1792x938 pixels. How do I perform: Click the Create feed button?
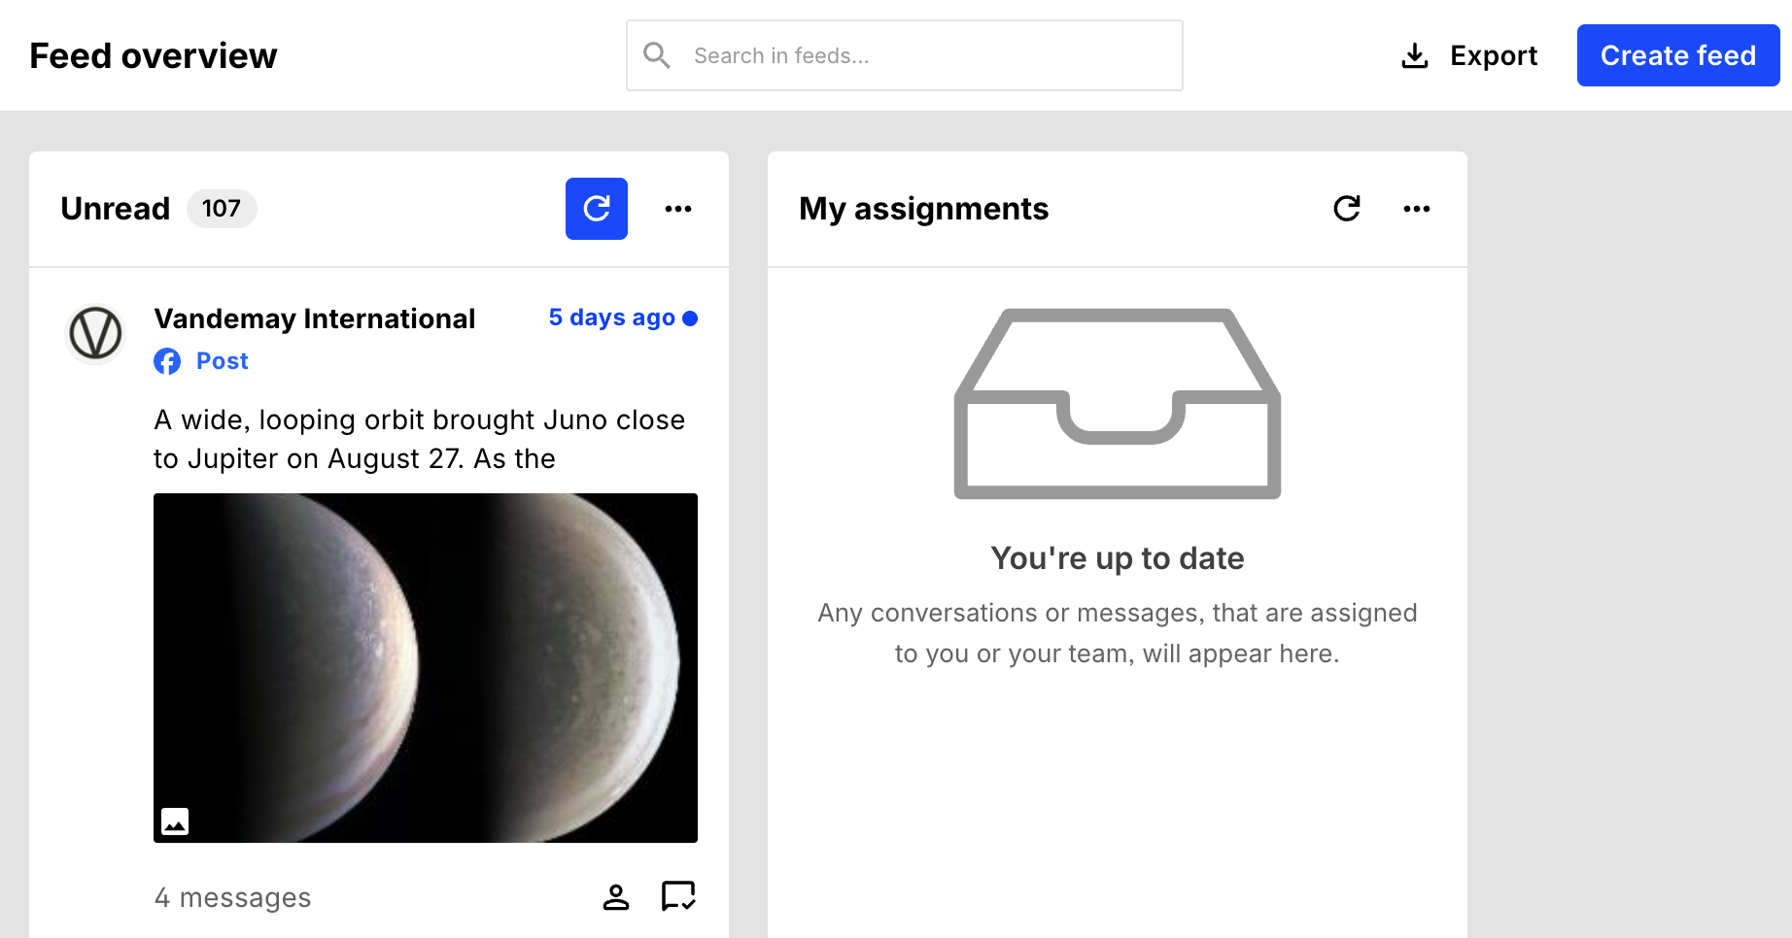coord(1678,55)
